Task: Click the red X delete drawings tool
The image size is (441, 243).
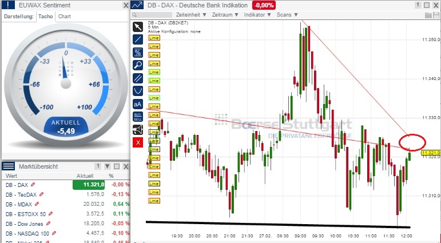Action: tap(138, 142)
